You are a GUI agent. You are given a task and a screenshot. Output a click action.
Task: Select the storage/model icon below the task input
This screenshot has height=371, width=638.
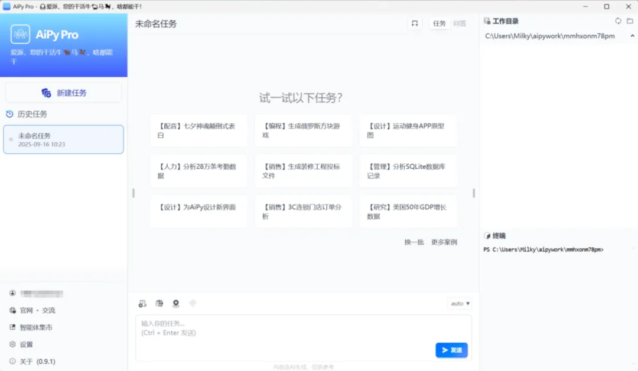click(x=142, y=303)
